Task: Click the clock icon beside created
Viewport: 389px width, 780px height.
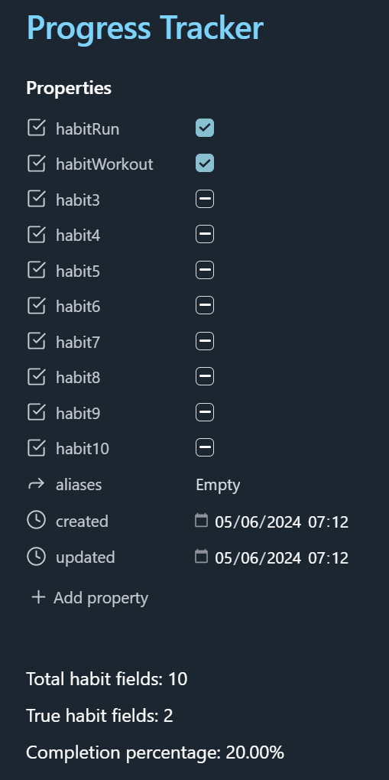Action: point(37,520)
